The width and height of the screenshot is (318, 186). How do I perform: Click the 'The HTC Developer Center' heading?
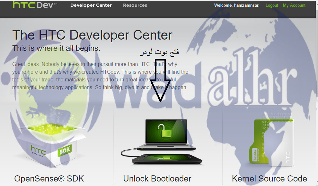[92, 35]
